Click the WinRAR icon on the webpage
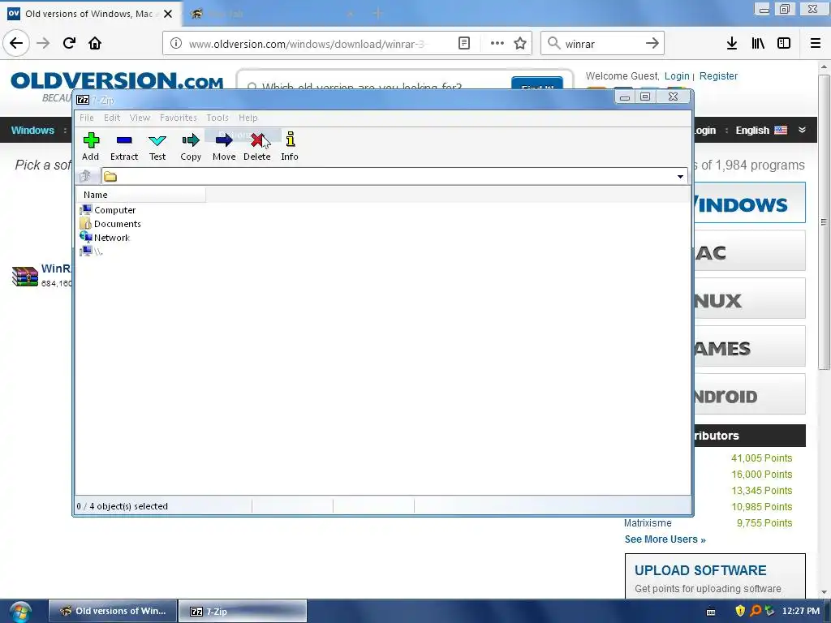 pyautogui.click(x=25, y=276)
